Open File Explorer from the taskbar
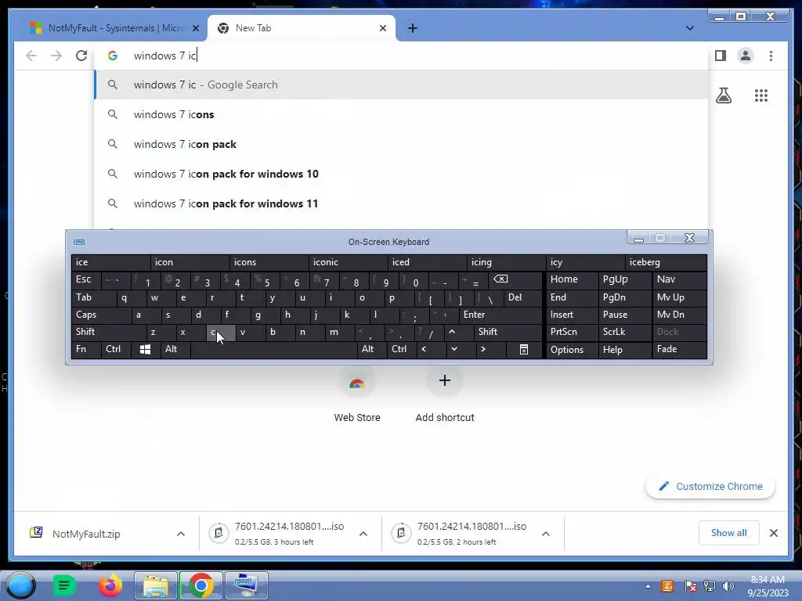 point(156,585)
